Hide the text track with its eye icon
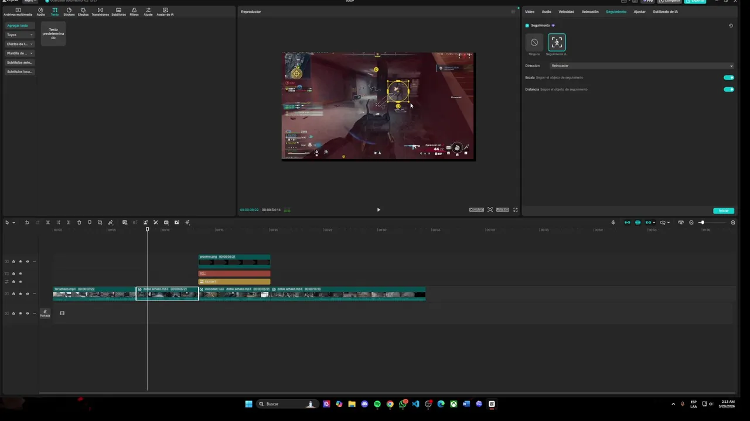Image resolution: width=750 pixels, height=421 pixels. click(21, 274)
